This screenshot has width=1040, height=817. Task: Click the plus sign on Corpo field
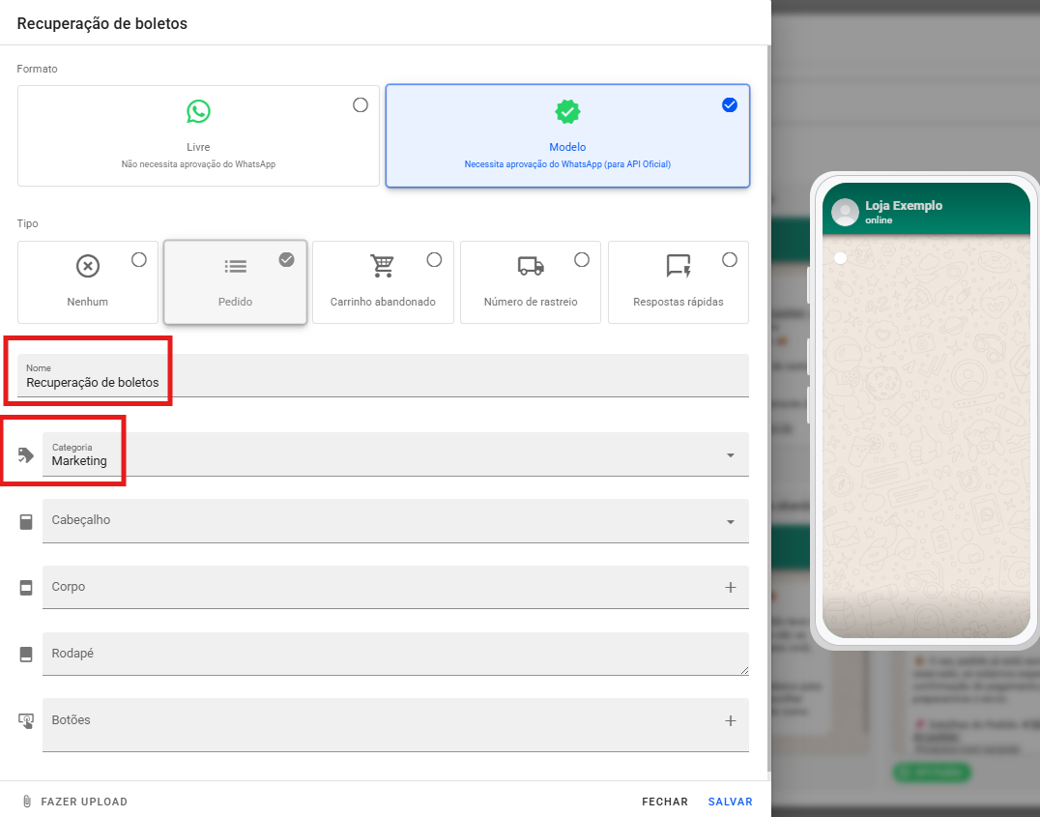730,588
